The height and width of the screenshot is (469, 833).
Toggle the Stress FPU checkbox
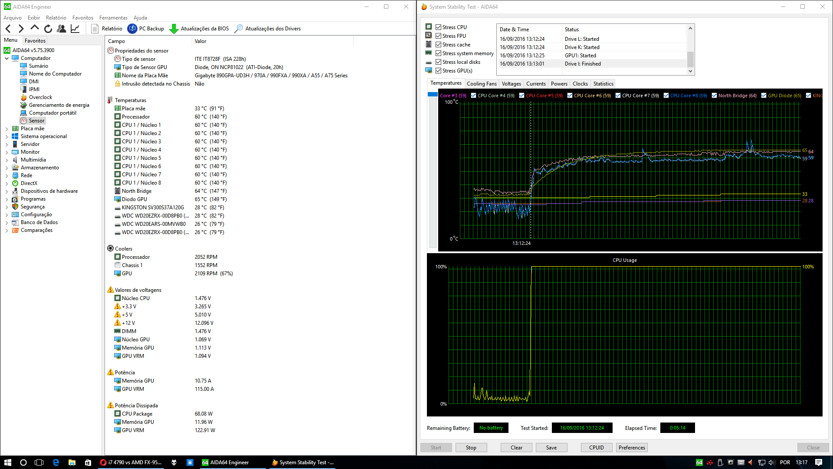pos(439,36)
